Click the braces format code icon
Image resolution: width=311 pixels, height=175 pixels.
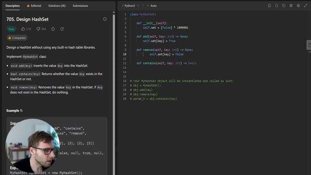click(x=276, y=6)
